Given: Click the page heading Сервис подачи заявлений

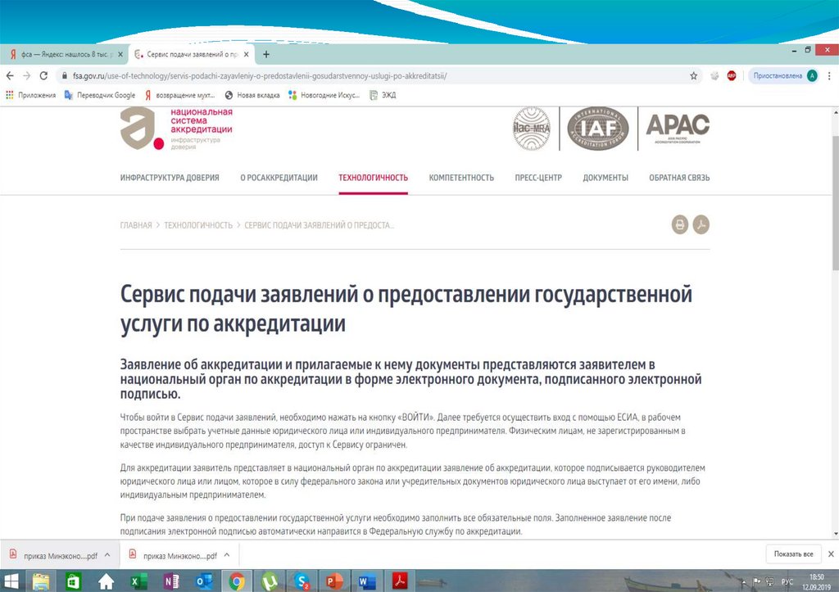Looking at the screenshot, I should [x=406, y=309].
